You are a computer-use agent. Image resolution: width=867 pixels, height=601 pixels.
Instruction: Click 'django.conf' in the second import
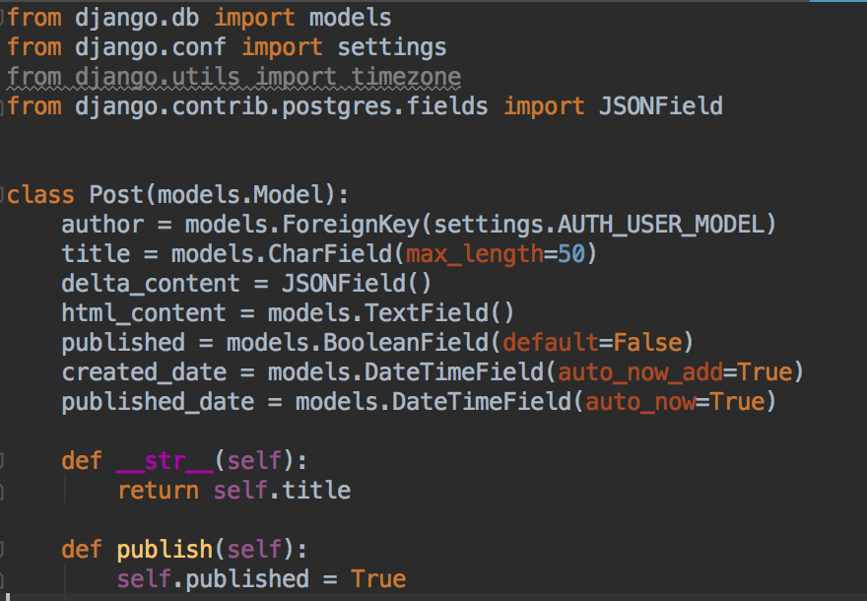point(151,47)
